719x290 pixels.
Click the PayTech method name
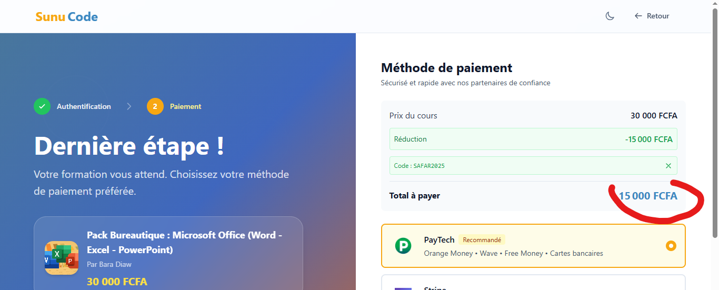click(439, 240)
